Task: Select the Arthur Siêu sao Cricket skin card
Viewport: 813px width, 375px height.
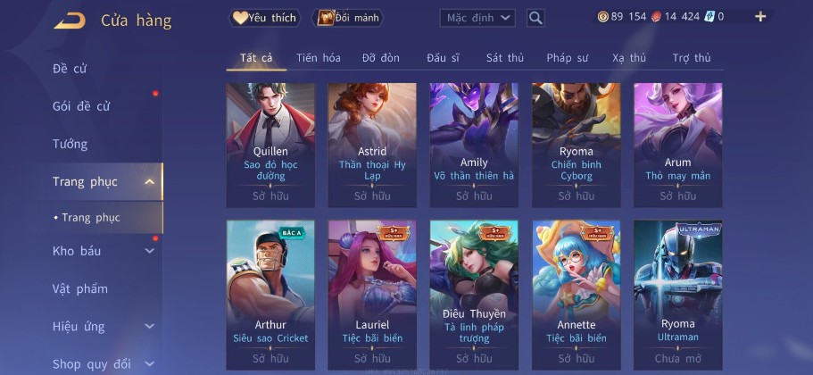Action: click(x=270, y=296)
